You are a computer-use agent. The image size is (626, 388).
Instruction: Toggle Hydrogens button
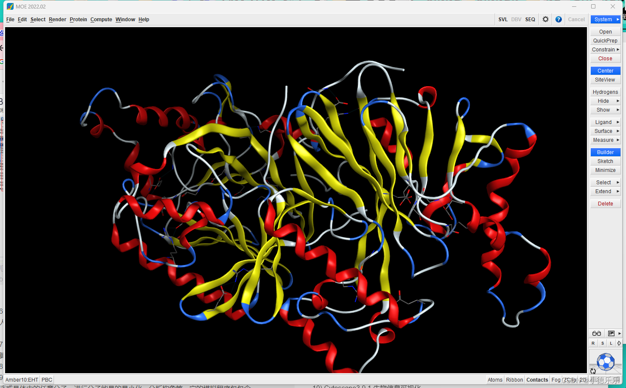(x=606, y=92)
